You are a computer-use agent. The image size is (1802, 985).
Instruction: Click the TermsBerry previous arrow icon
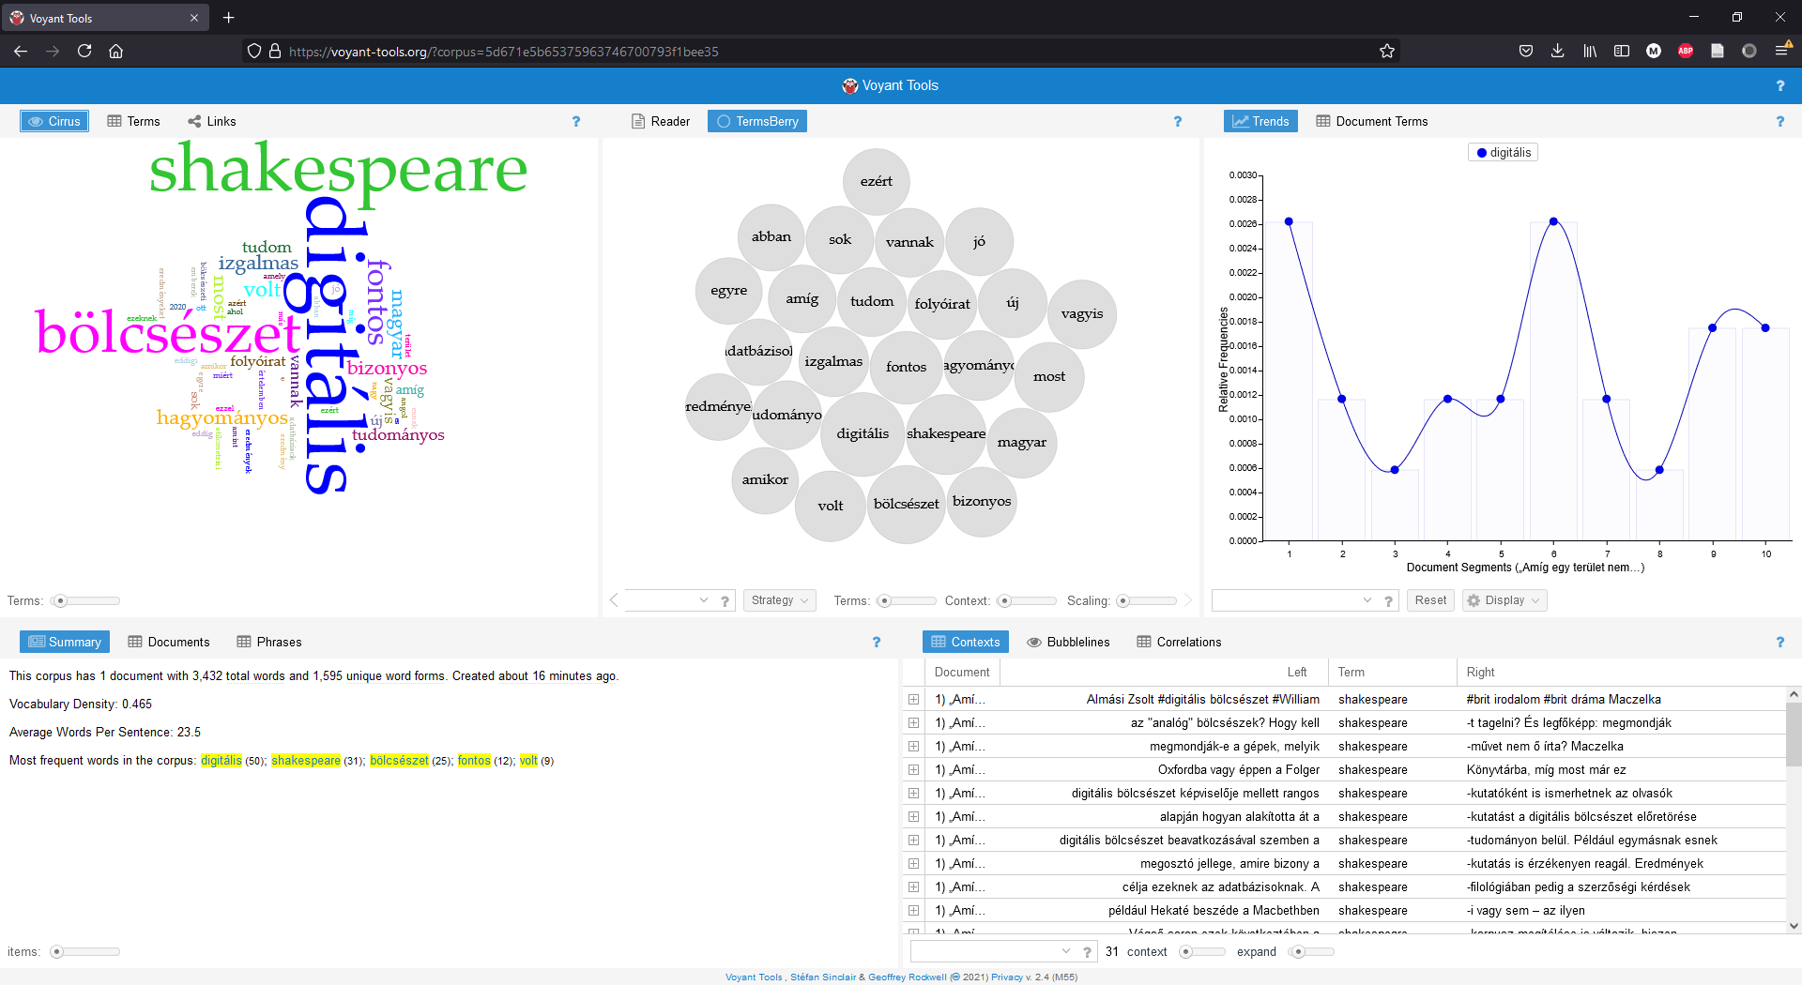(614, 600)
